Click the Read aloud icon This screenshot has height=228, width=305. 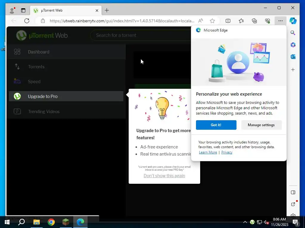(200, 21)
